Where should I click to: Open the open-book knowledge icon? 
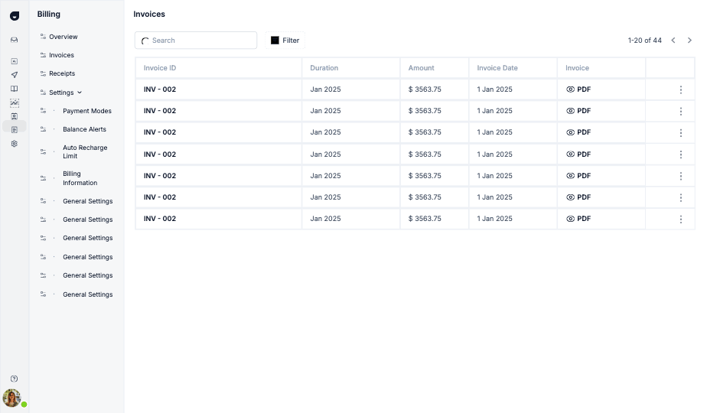(x=15, y=89)
